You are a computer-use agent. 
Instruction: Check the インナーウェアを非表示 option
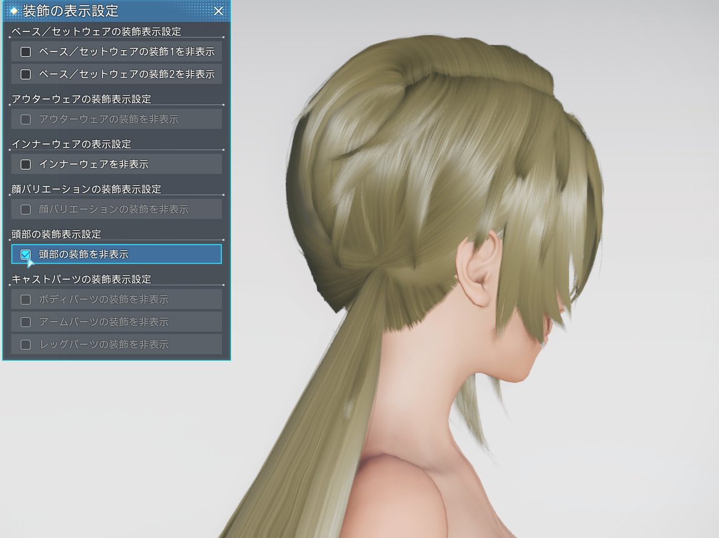click(26, 163)
